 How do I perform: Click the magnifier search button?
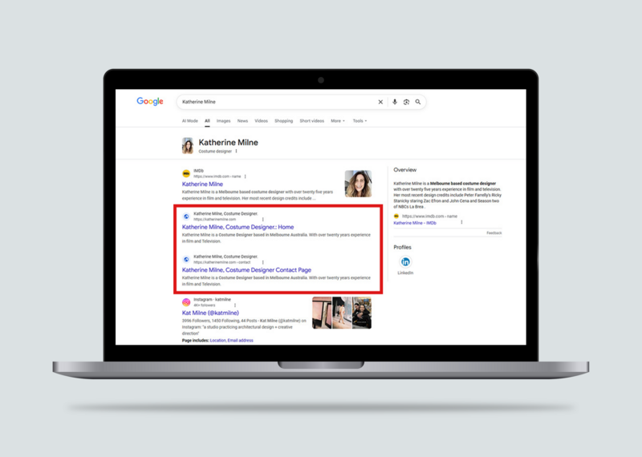point(418,103)
